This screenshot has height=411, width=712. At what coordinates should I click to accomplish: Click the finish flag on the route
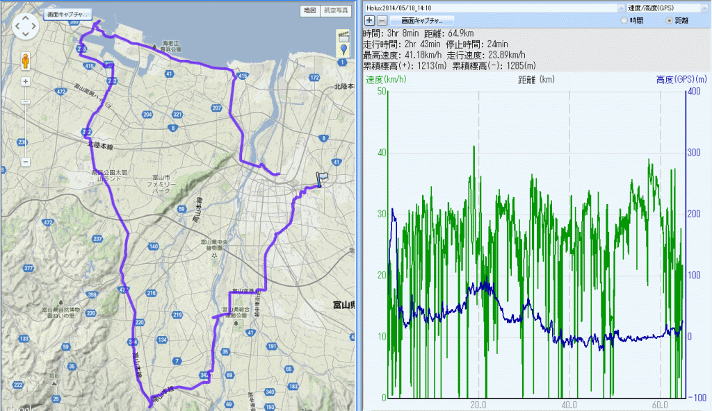[x=321, y=178]
